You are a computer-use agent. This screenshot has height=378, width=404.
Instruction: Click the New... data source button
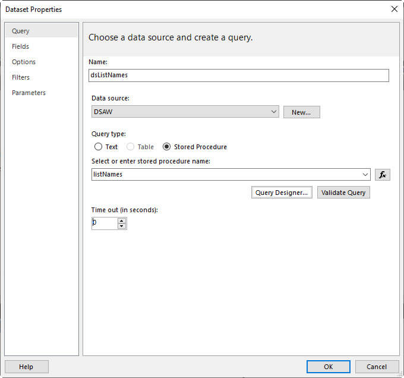(x=301, y=112)
